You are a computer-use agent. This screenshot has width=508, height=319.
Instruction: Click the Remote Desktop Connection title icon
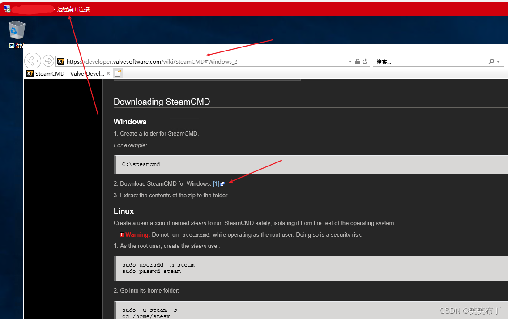(7, 9)
